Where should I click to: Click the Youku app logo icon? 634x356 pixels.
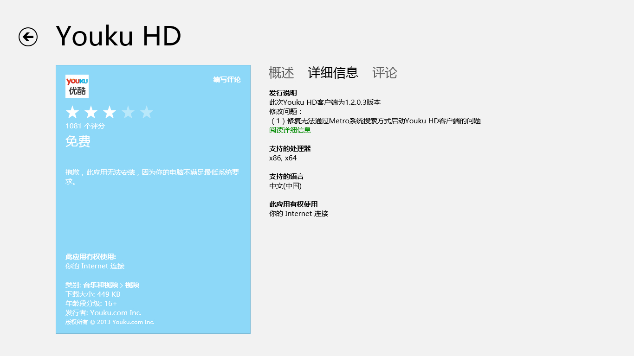(x=77, y=86)
